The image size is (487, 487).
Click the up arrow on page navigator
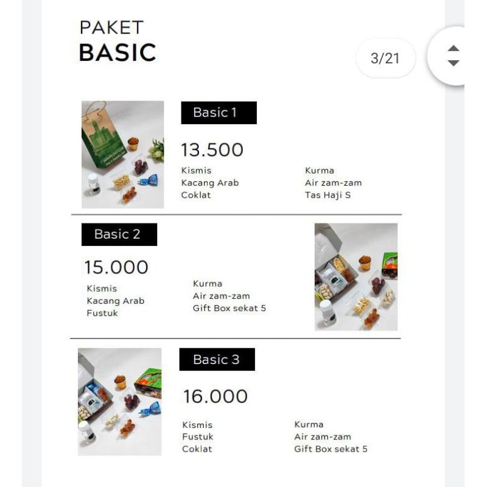point(453,49)
